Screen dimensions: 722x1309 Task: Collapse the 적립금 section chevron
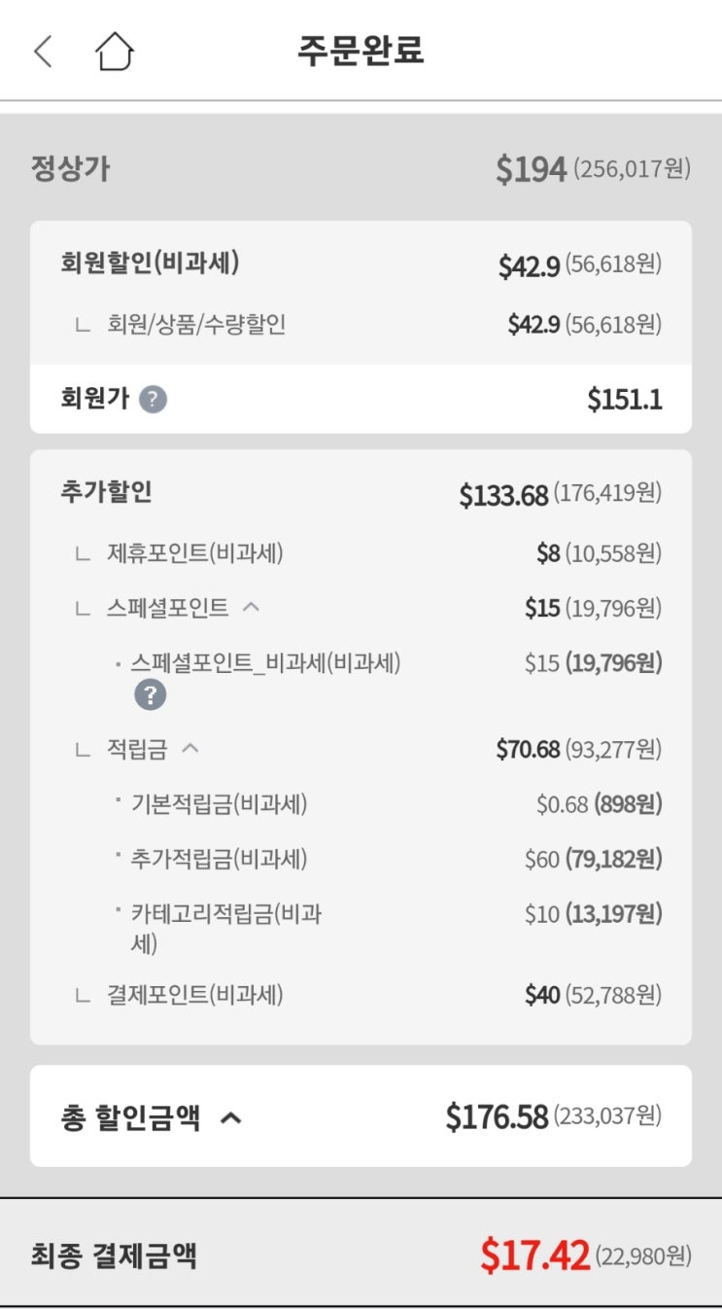coord(190,749)
